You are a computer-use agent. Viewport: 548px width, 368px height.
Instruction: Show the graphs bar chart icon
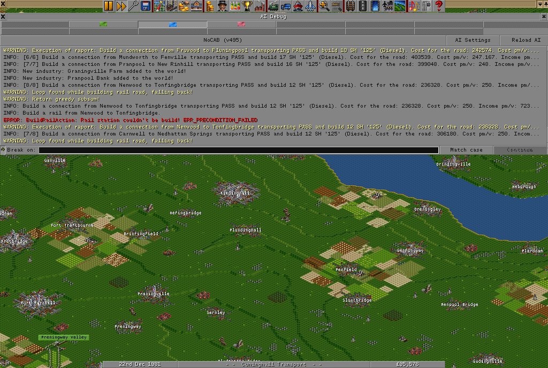coord(234,6)
